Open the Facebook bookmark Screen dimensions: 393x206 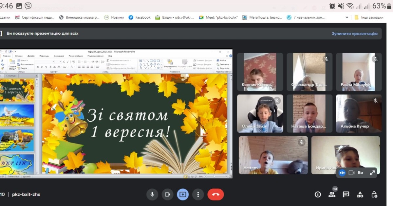140,17
